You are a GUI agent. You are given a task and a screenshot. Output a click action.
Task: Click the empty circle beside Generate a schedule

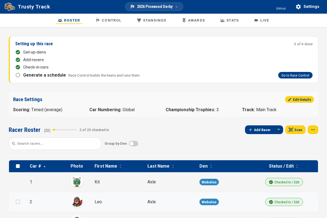18,75
